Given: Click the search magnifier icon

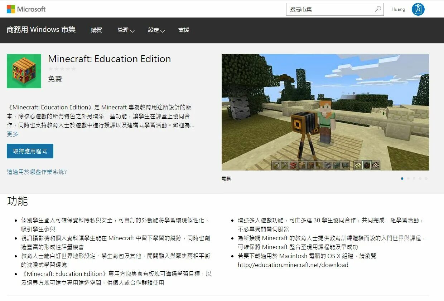Looking at the screenshot, I should pyautogui.click(x=378, y=9).
